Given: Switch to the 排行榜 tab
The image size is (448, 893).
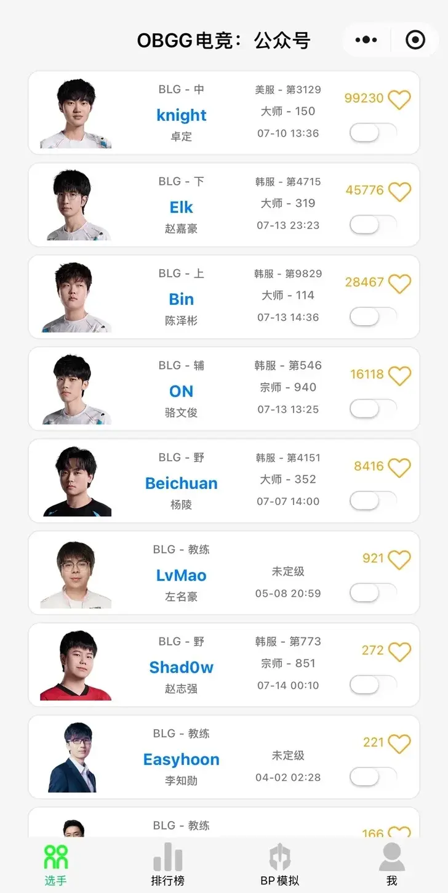Looking at the screenshot, I should (167, 863).
